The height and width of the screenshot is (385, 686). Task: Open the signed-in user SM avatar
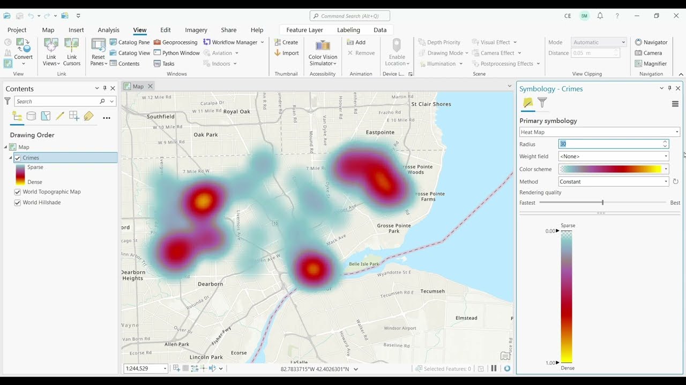[584, 16]
